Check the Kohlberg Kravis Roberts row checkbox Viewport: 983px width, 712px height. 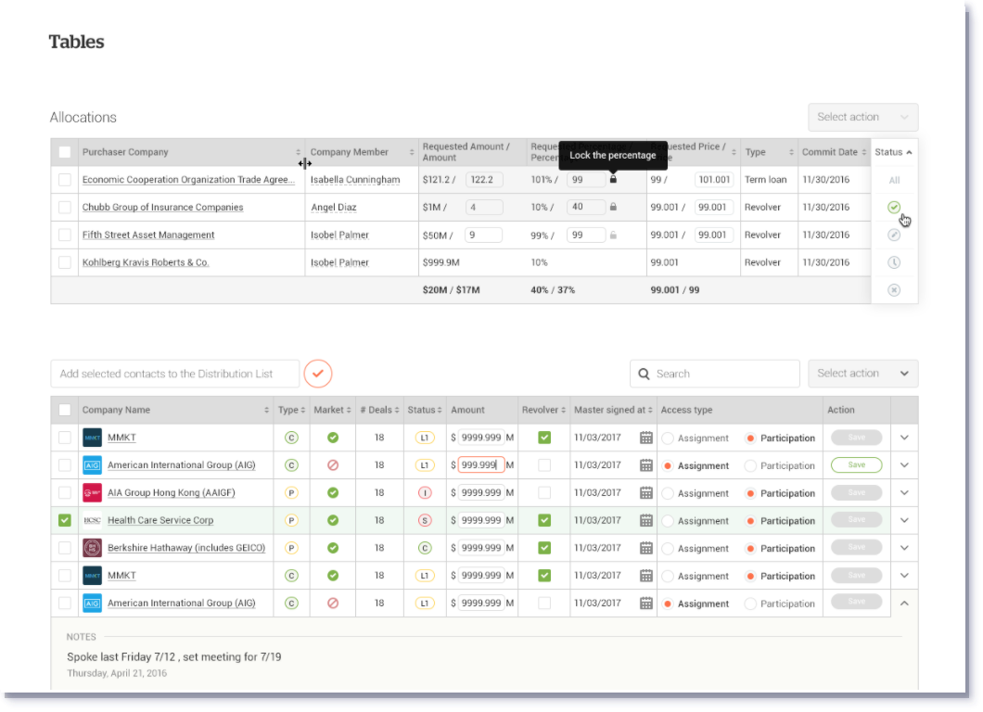tap(65, 262)
